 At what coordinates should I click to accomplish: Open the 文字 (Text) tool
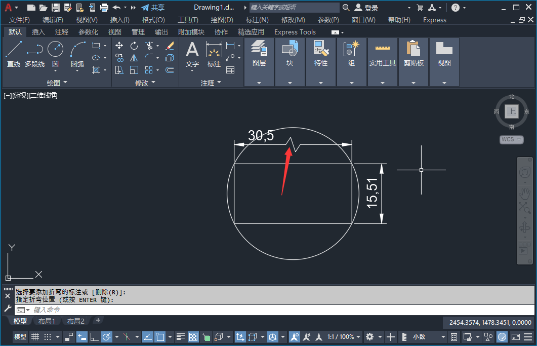click(x=192, y=54)
